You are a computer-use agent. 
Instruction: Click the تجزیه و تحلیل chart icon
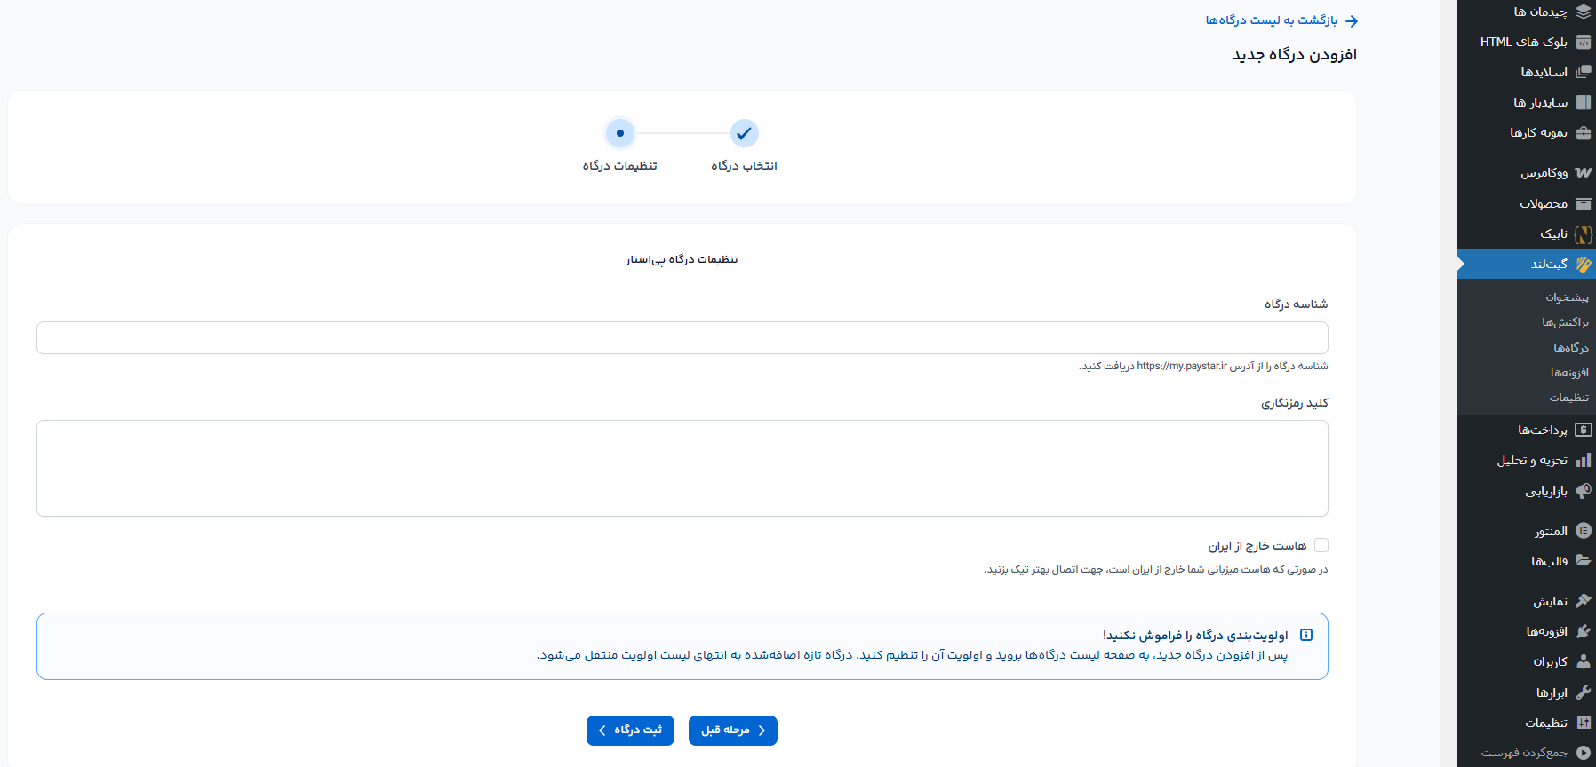(1583, 460)
